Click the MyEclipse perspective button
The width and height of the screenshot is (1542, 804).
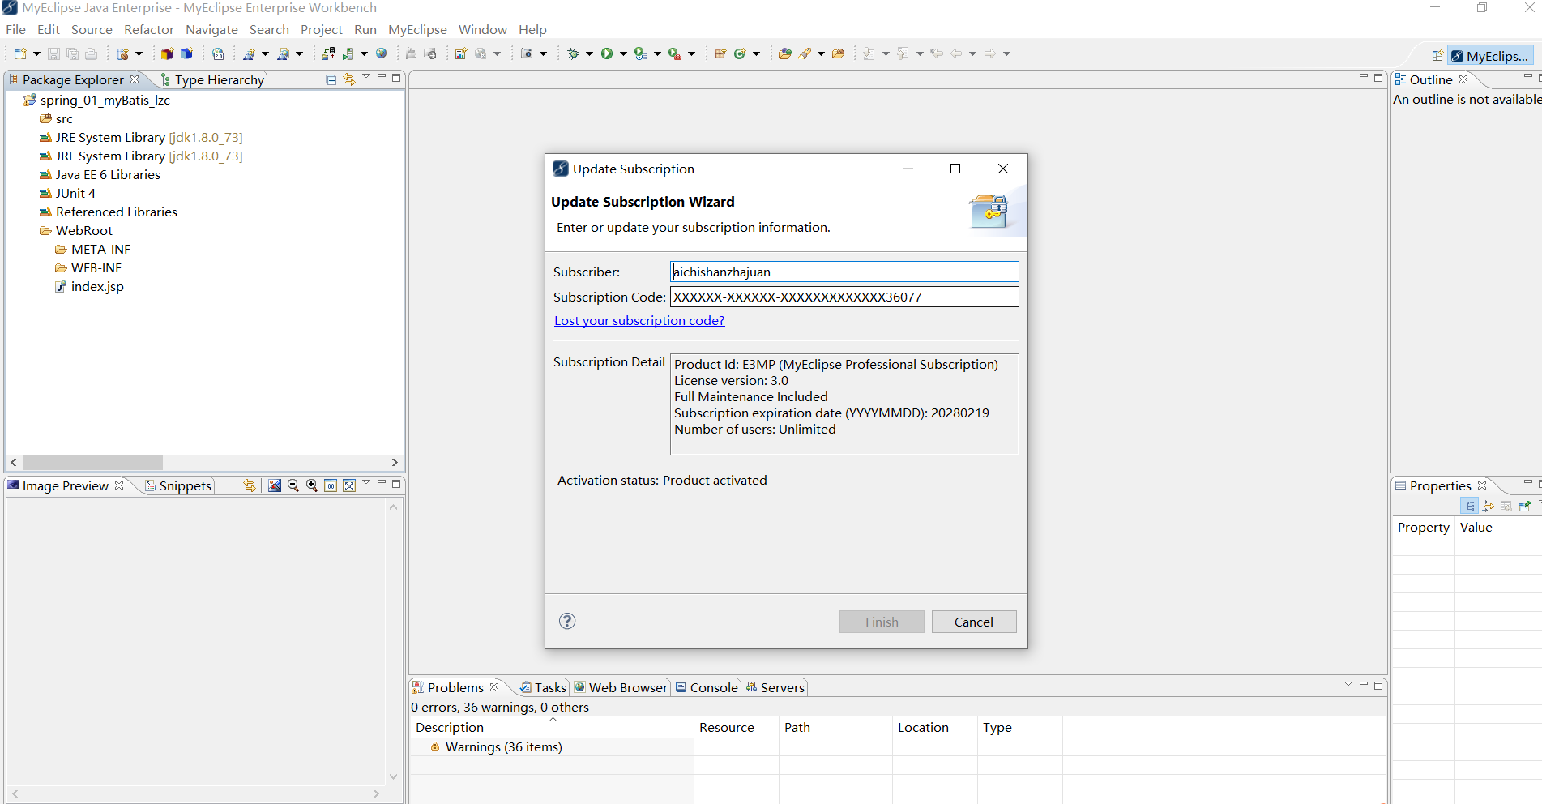(x=1490, y=56)
